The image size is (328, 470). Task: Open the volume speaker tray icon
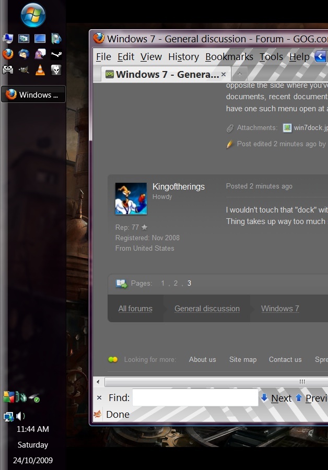coord(20,416)
